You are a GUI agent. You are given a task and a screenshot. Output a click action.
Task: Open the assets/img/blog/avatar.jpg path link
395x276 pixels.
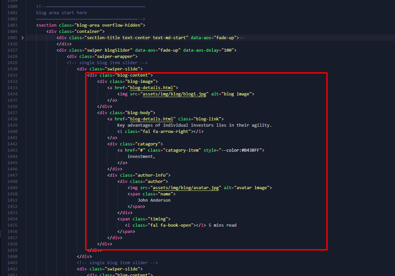(x=185, y=188)
